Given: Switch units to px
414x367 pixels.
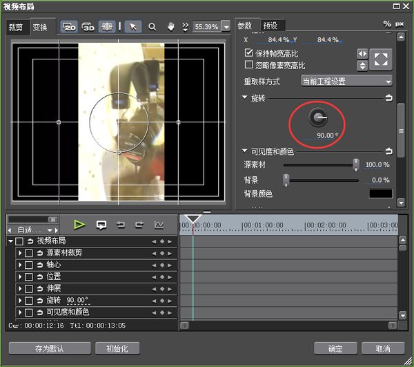Looking at the screenshot, I should tap(400, 24).
